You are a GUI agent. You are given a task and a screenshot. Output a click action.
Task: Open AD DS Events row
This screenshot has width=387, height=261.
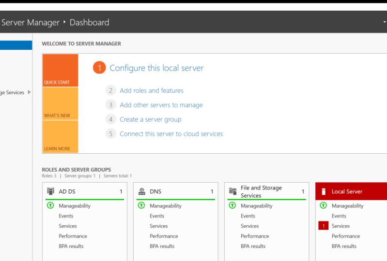click(x=66, y=216)
